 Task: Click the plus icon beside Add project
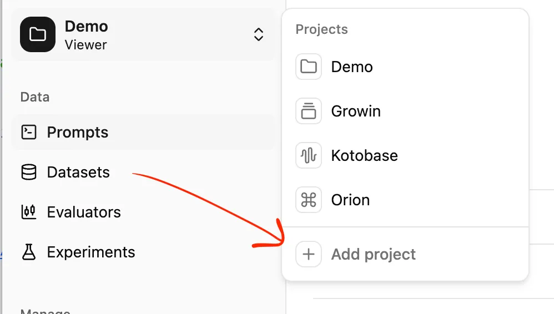tap(308, 254)
